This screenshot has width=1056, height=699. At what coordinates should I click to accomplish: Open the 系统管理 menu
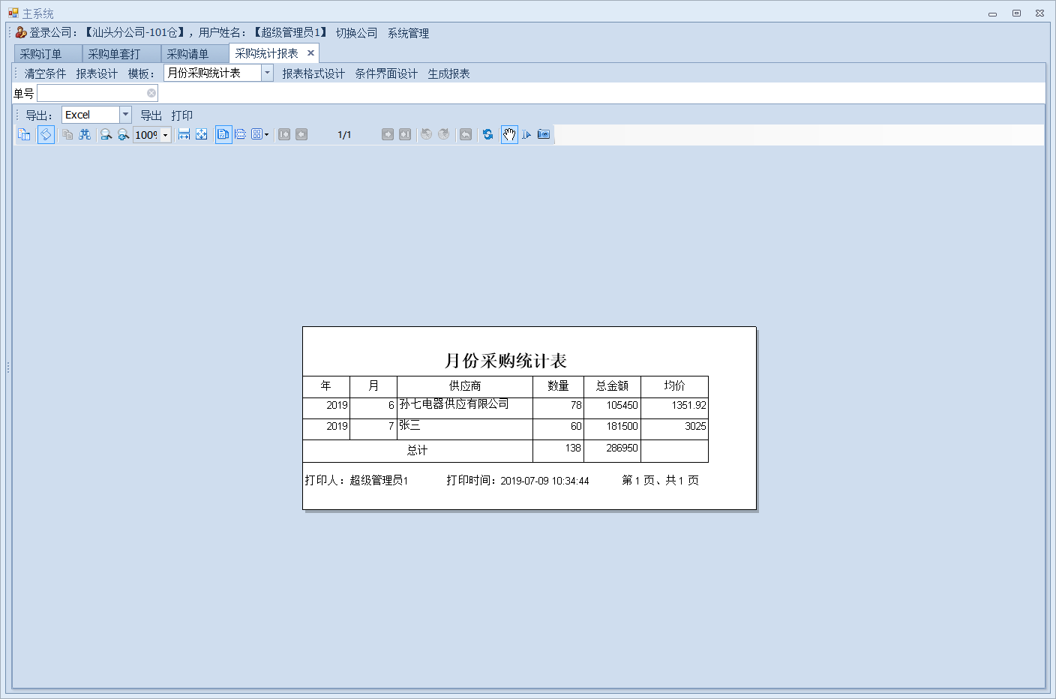(x=408, y=33)
